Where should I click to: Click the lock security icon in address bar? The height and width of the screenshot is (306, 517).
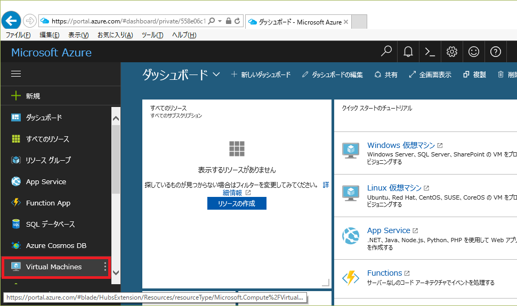(x=229, y=21)
